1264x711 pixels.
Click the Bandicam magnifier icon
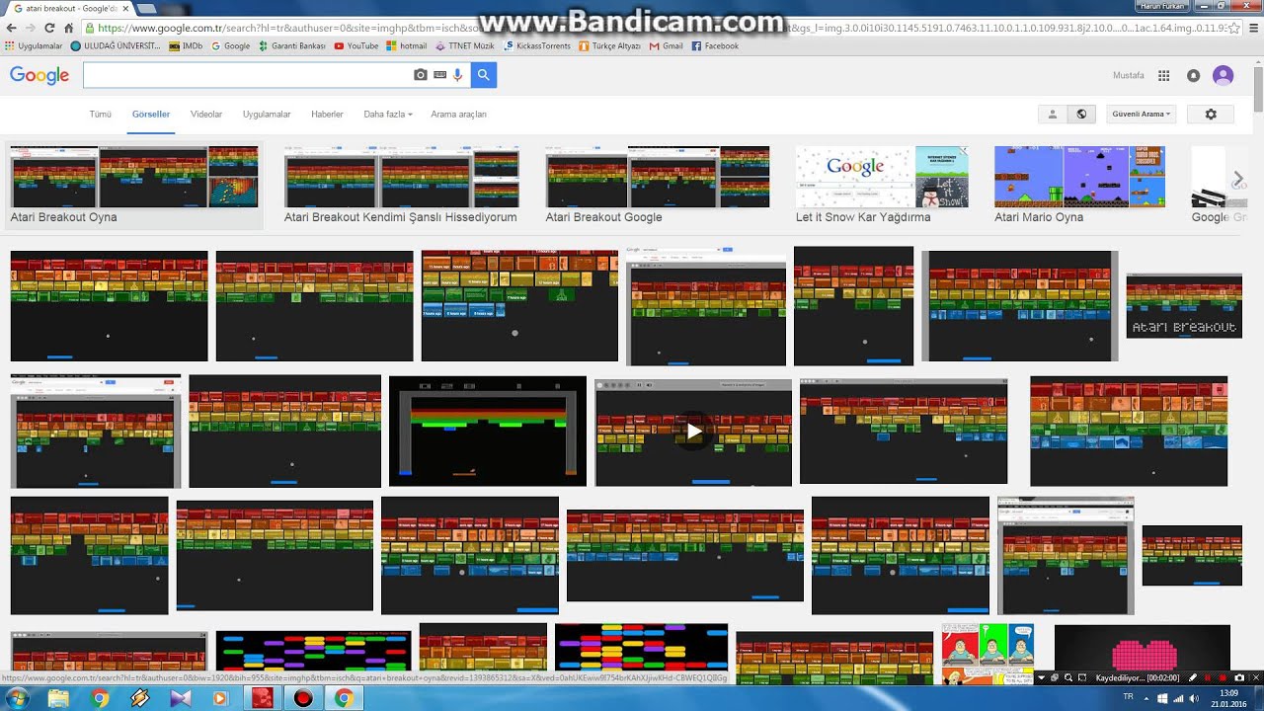(x=1067, y=677)
